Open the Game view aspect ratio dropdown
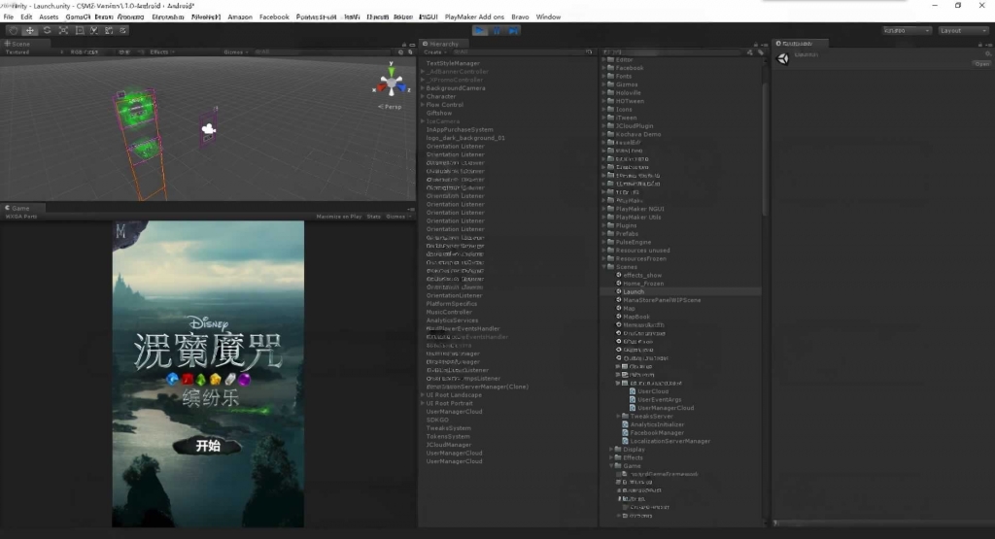This screenshot has width=995, height=539. point(21,217)
